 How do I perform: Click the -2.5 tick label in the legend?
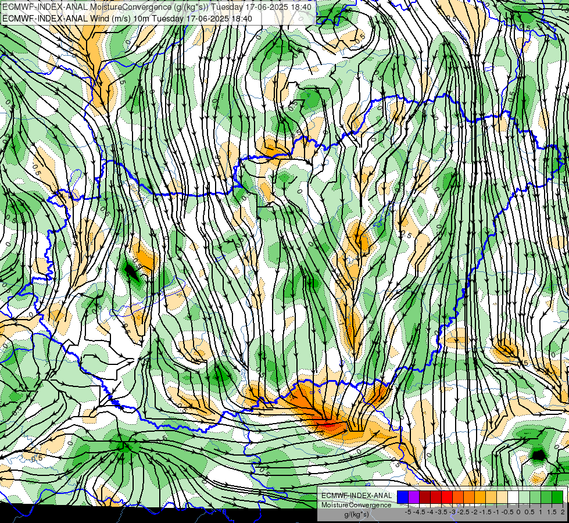click(463, 512)
